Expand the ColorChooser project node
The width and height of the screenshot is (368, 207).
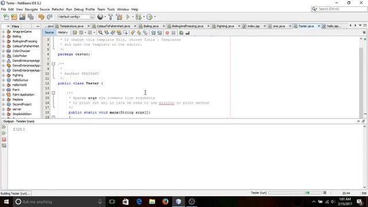(3, 51)
